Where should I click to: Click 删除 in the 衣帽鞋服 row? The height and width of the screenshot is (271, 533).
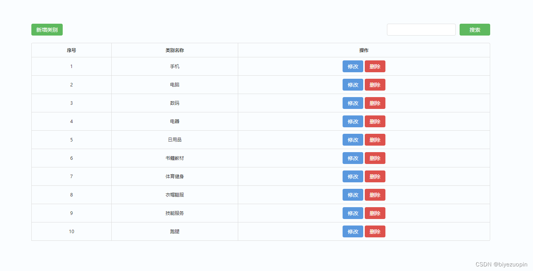(x=375, y=195)
